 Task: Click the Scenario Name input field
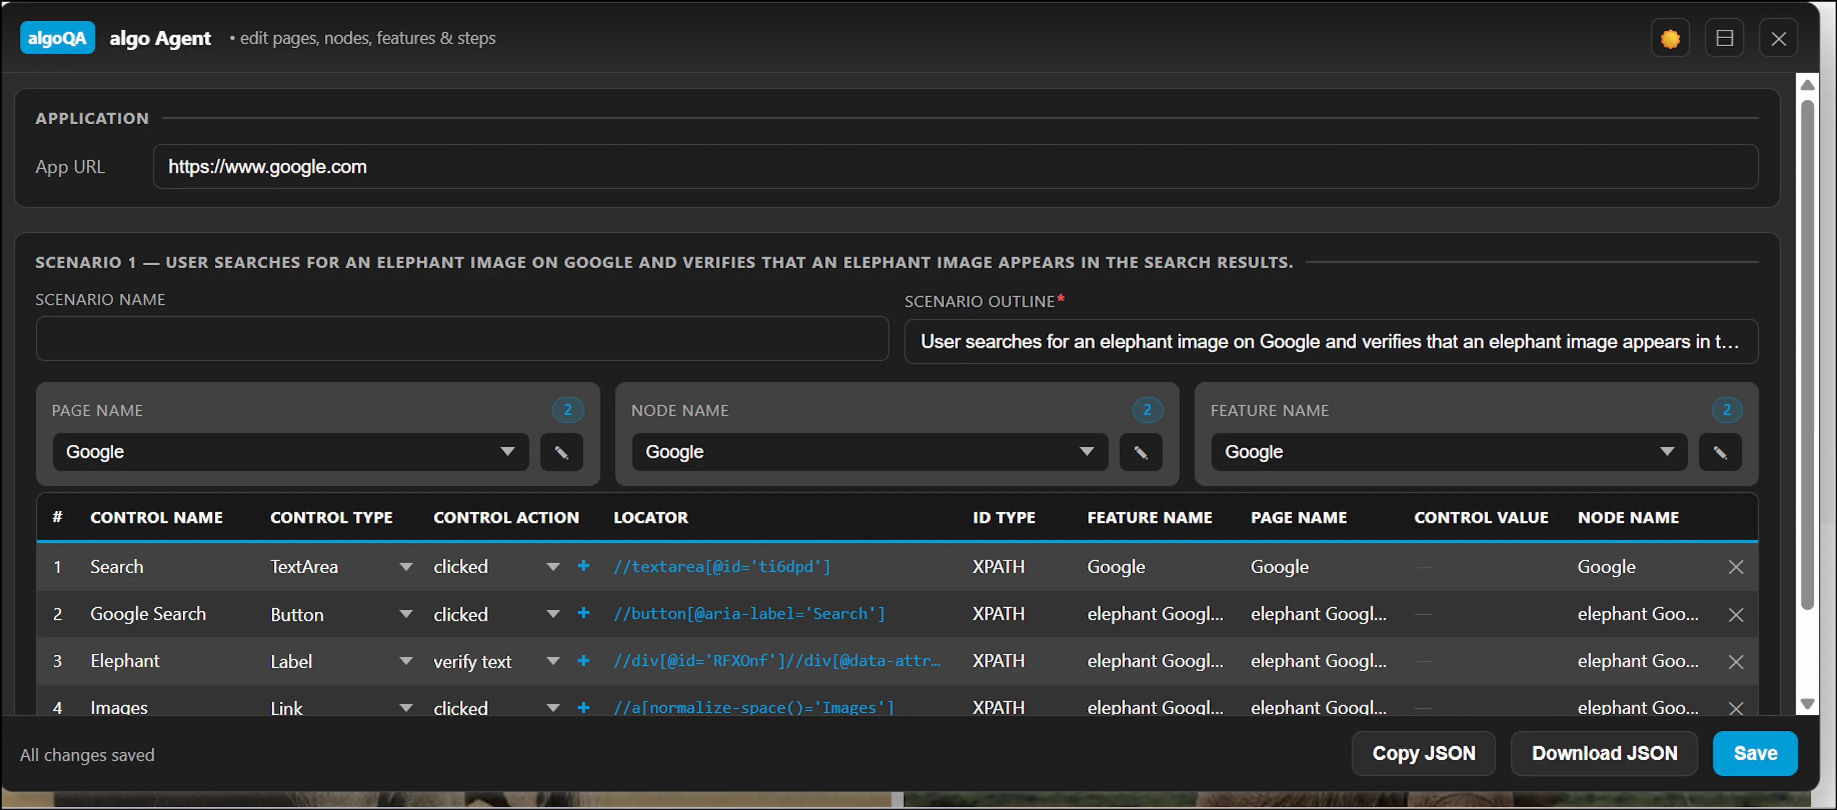(x=462, y=339)
